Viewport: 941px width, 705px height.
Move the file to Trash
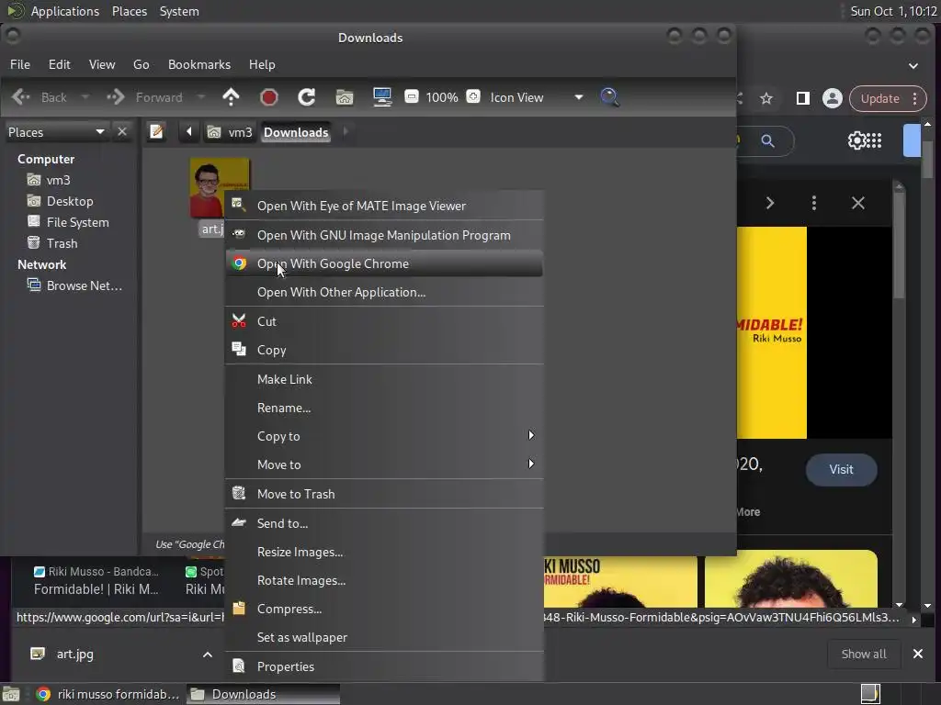(x=384, y=494)
